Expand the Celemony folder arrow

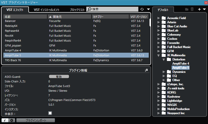point(159,35)
